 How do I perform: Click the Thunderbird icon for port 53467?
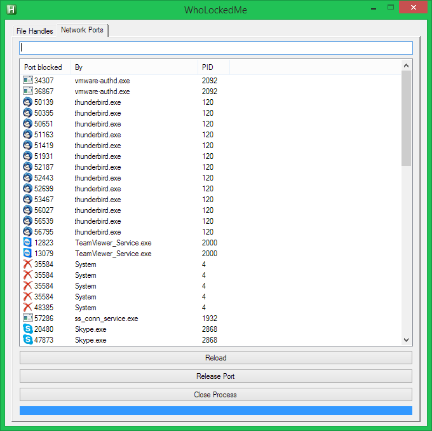[27, 199]
